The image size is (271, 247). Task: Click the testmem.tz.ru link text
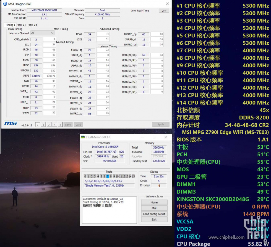click(x=154, y=197)
